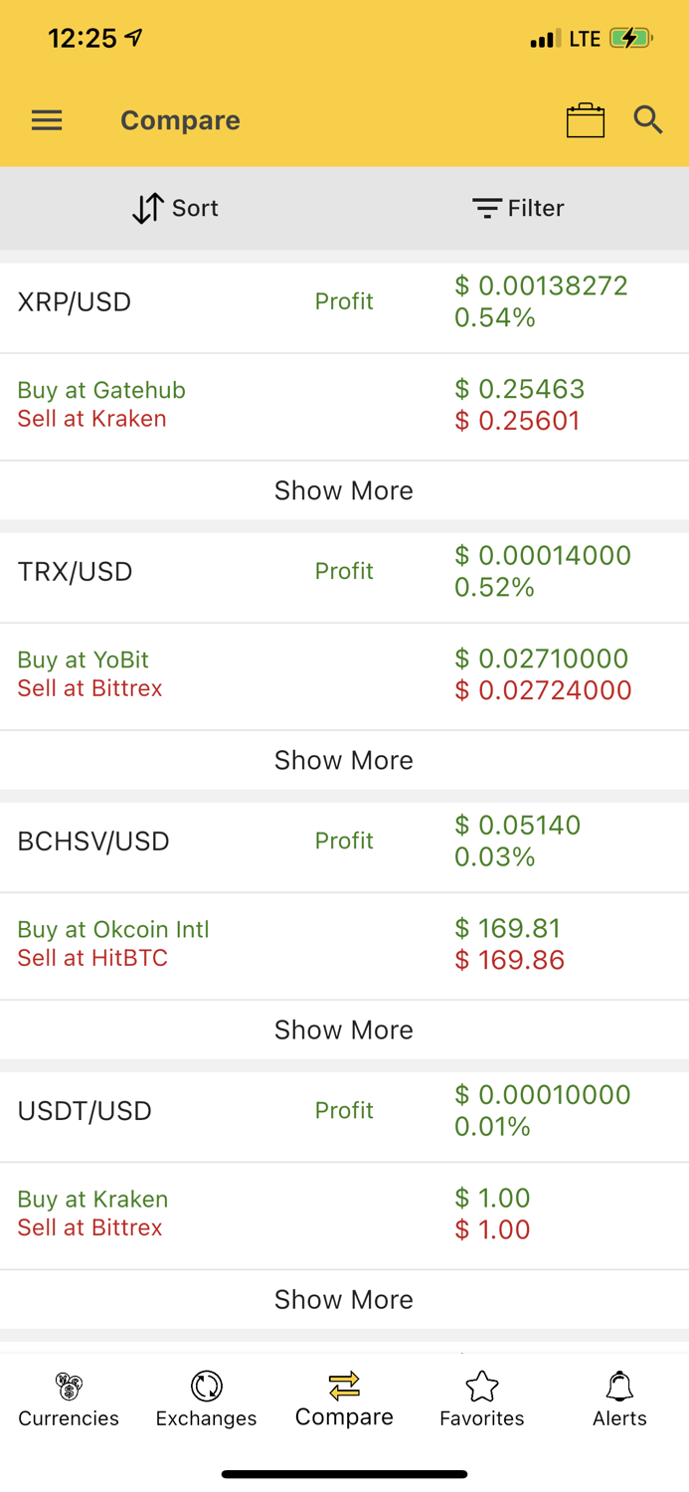This screenshot has height=1492, width=689.
Task: Tap Sell at Bittrex under TRX/USD
Action: tap(90, 688)
